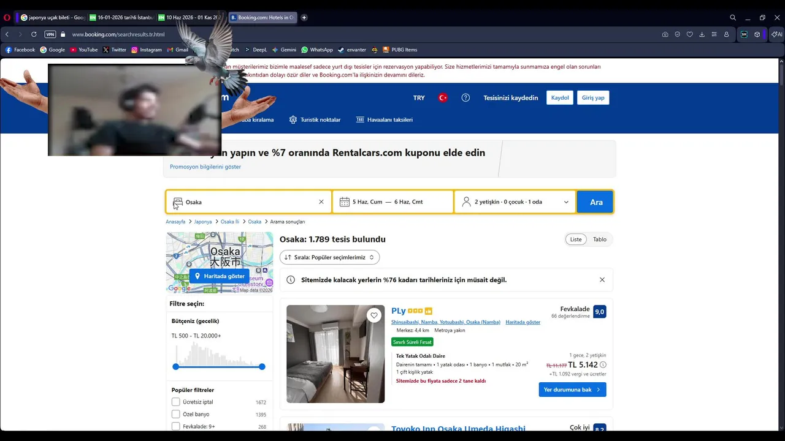Open the profile account icon in toolbar
Image resolution: width=785 pixels, height=441 pixels.
click(727, 34)
